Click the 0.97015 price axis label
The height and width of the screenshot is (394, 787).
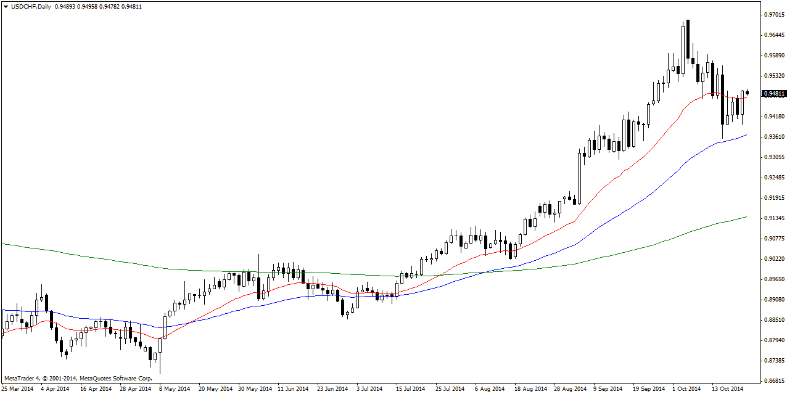click(774, 14)
